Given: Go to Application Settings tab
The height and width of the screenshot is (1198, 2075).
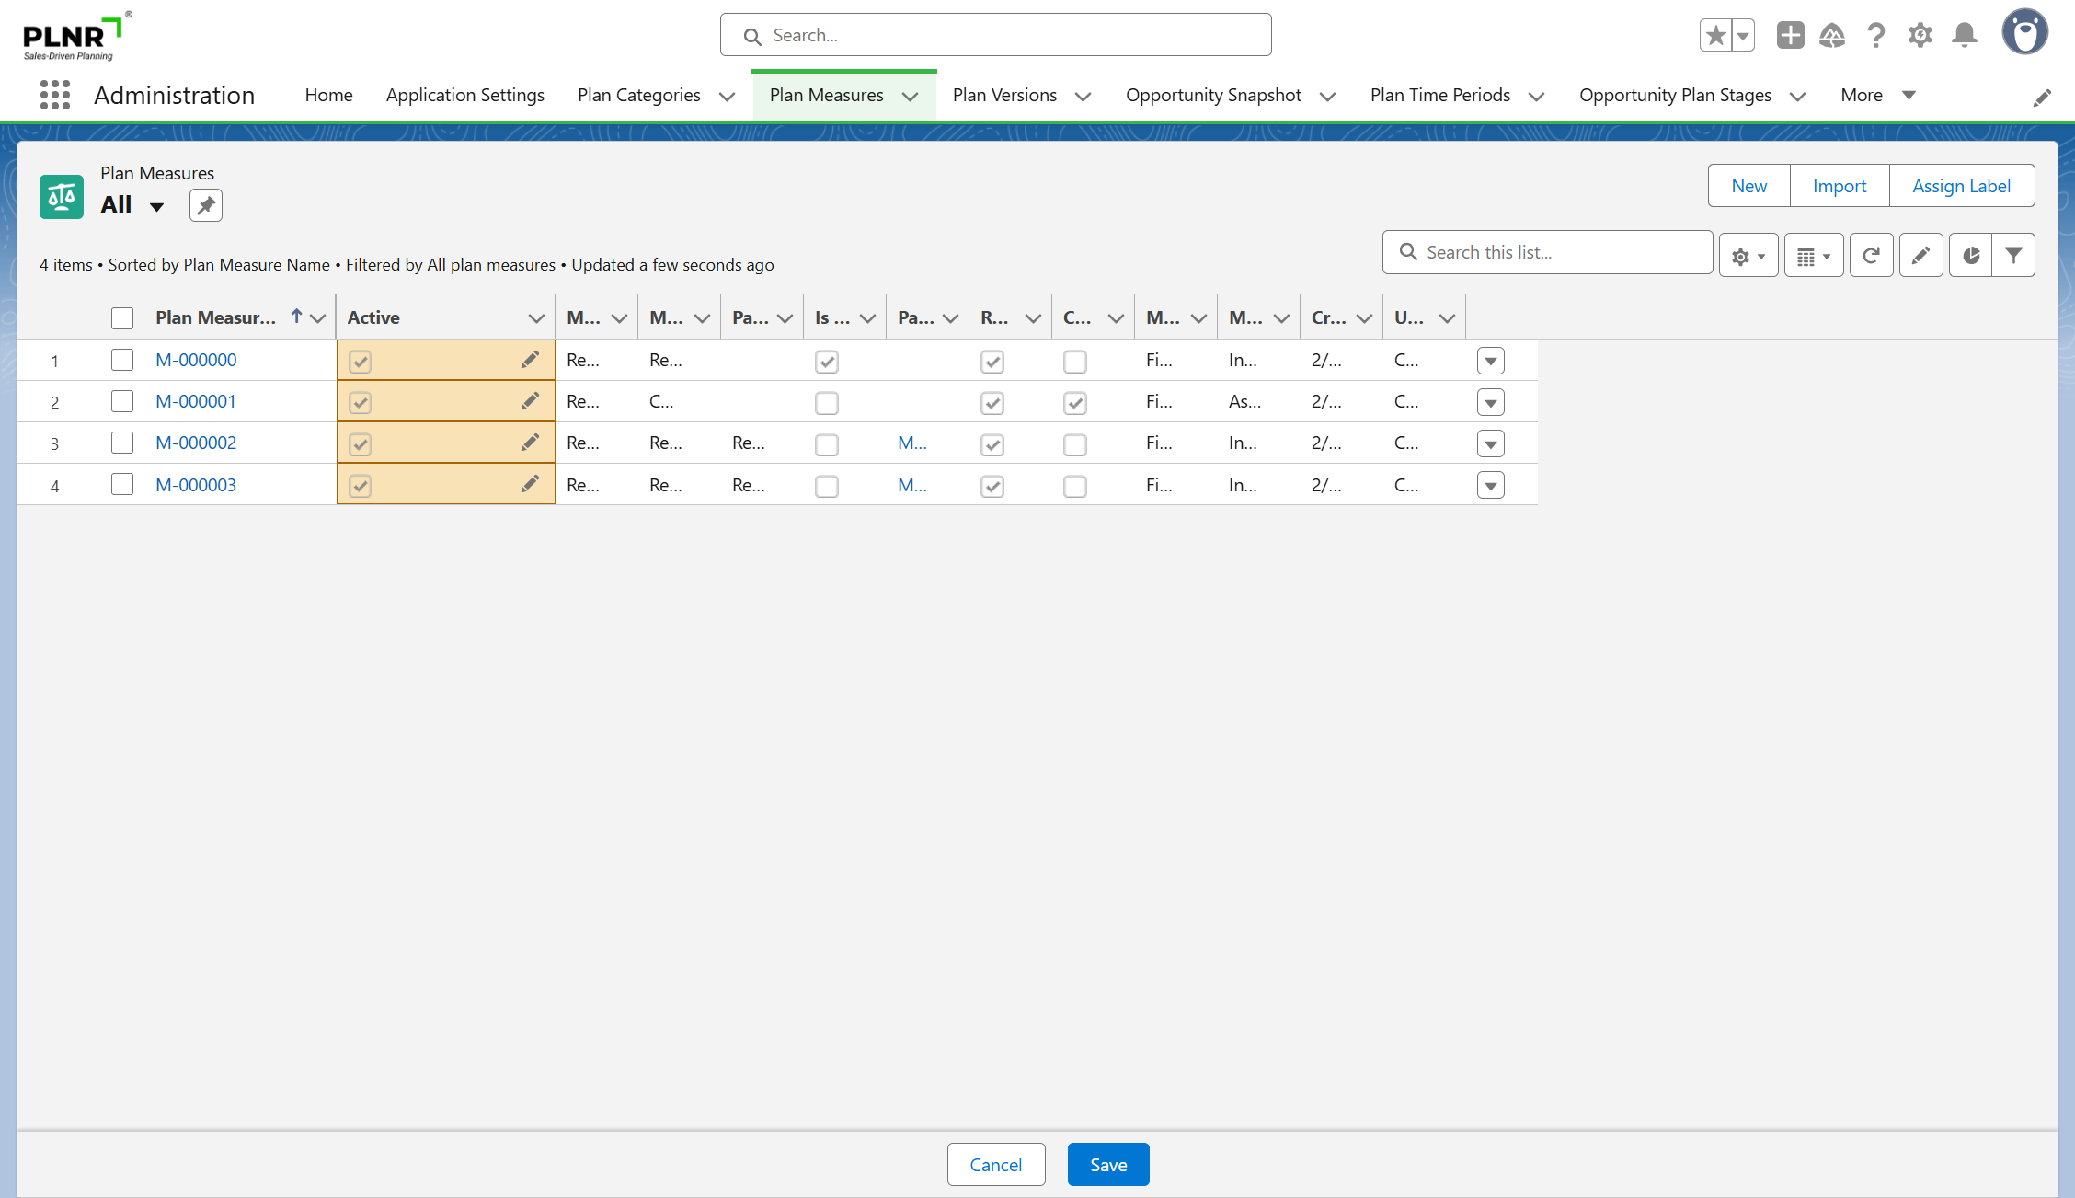Looking at the screenshot, I should click(464, 95).
